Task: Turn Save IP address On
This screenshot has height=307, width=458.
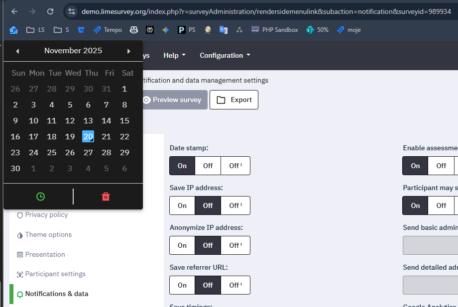Action: (182, 205)
